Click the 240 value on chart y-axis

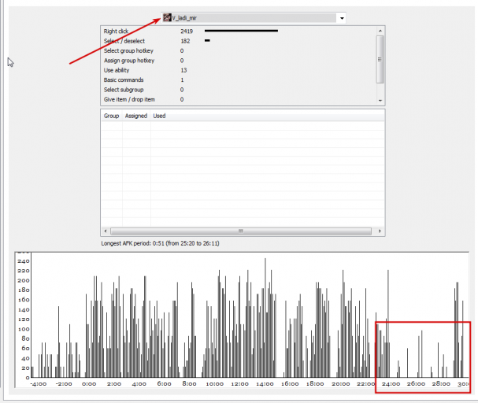(x=24, y=261)
